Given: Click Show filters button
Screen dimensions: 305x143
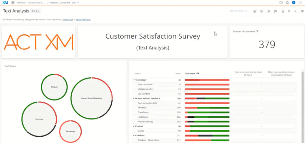Looking at the screenshot, I should coord(239,11).
